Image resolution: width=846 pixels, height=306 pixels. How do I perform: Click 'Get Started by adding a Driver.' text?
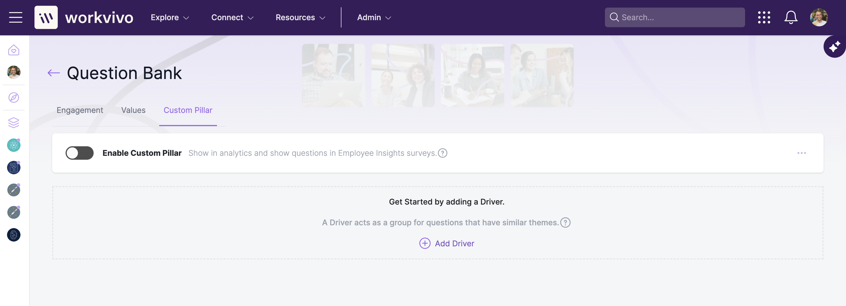coord(447,202)
